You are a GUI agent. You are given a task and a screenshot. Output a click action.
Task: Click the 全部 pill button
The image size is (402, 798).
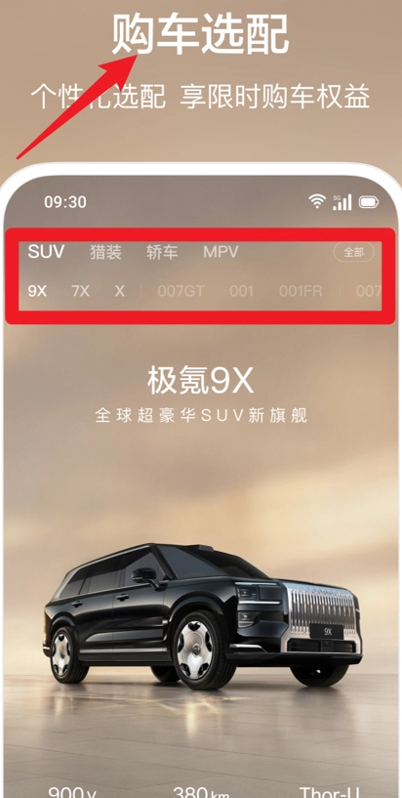[x=354, y=252]
